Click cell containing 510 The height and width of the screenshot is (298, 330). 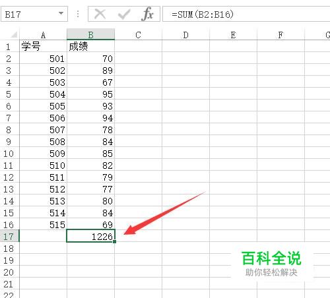pyautogui.click(x=43, y=165)
